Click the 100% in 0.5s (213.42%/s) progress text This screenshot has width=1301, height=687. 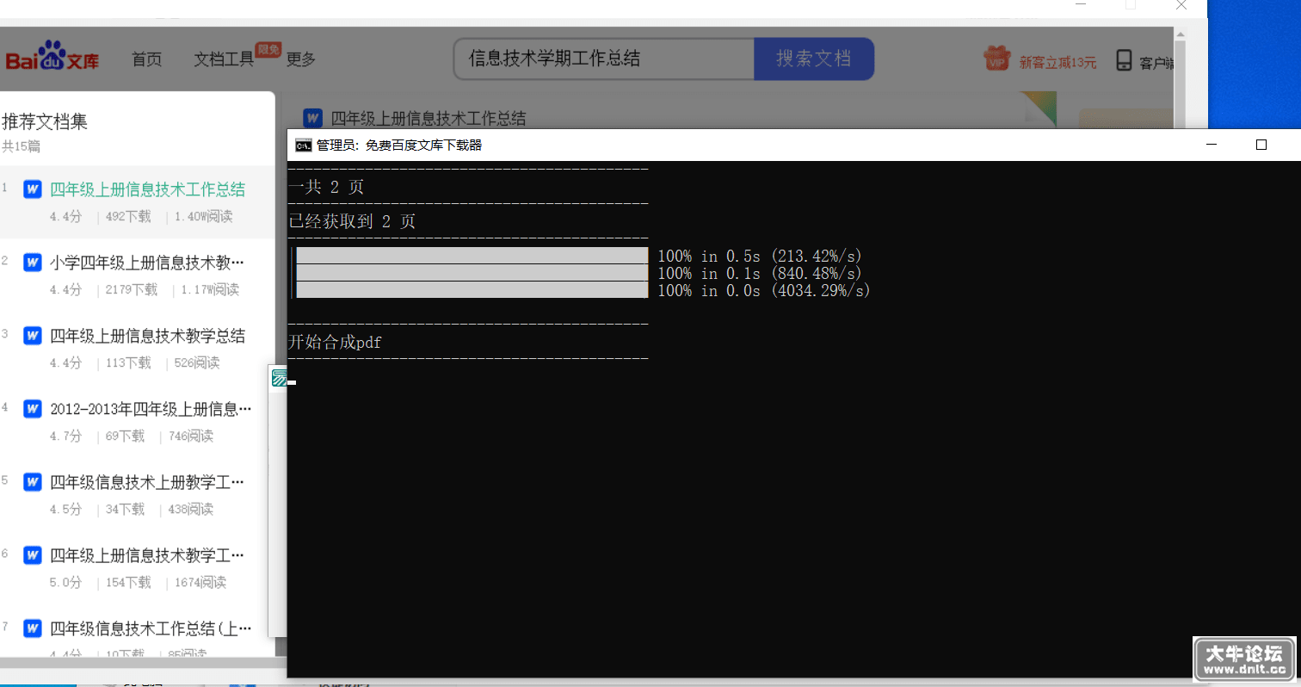(x=760, y=256)
